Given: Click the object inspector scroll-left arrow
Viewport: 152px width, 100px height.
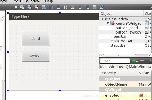Looking at the screenshot, I should [x=101, y=56].
